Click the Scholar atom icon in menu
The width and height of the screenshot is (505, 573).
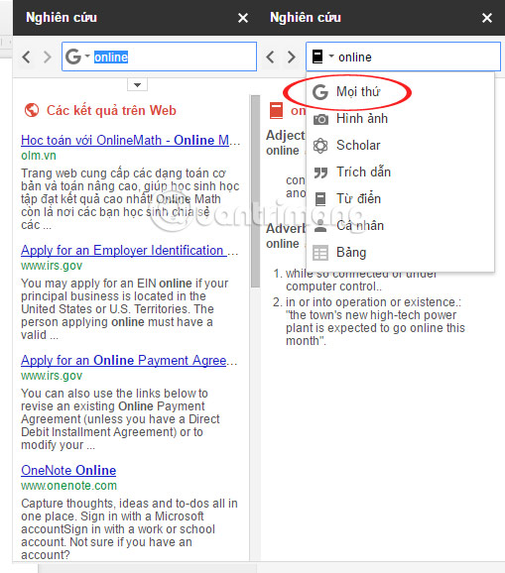click(x=320, y=146)
